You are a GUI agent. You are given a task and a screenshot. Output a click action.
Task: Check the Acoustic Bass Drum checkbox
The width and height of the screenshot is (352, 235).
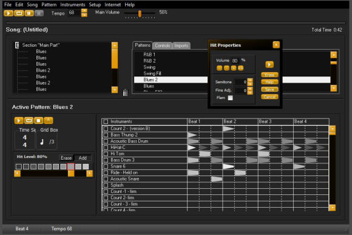pos(106,141)
